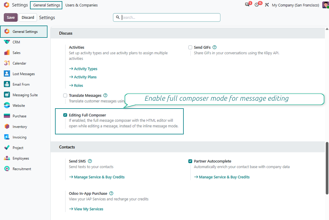Open the Roles link
This screenshot has height=220, width=329.
[76, 85]
